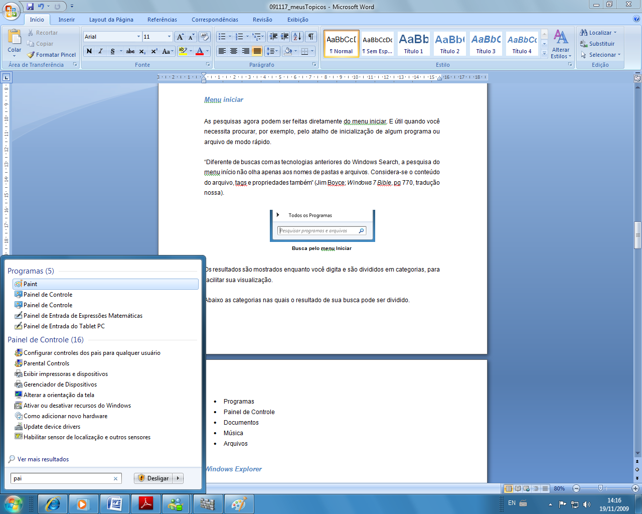Switch to Web Layout view

(527, 488)
